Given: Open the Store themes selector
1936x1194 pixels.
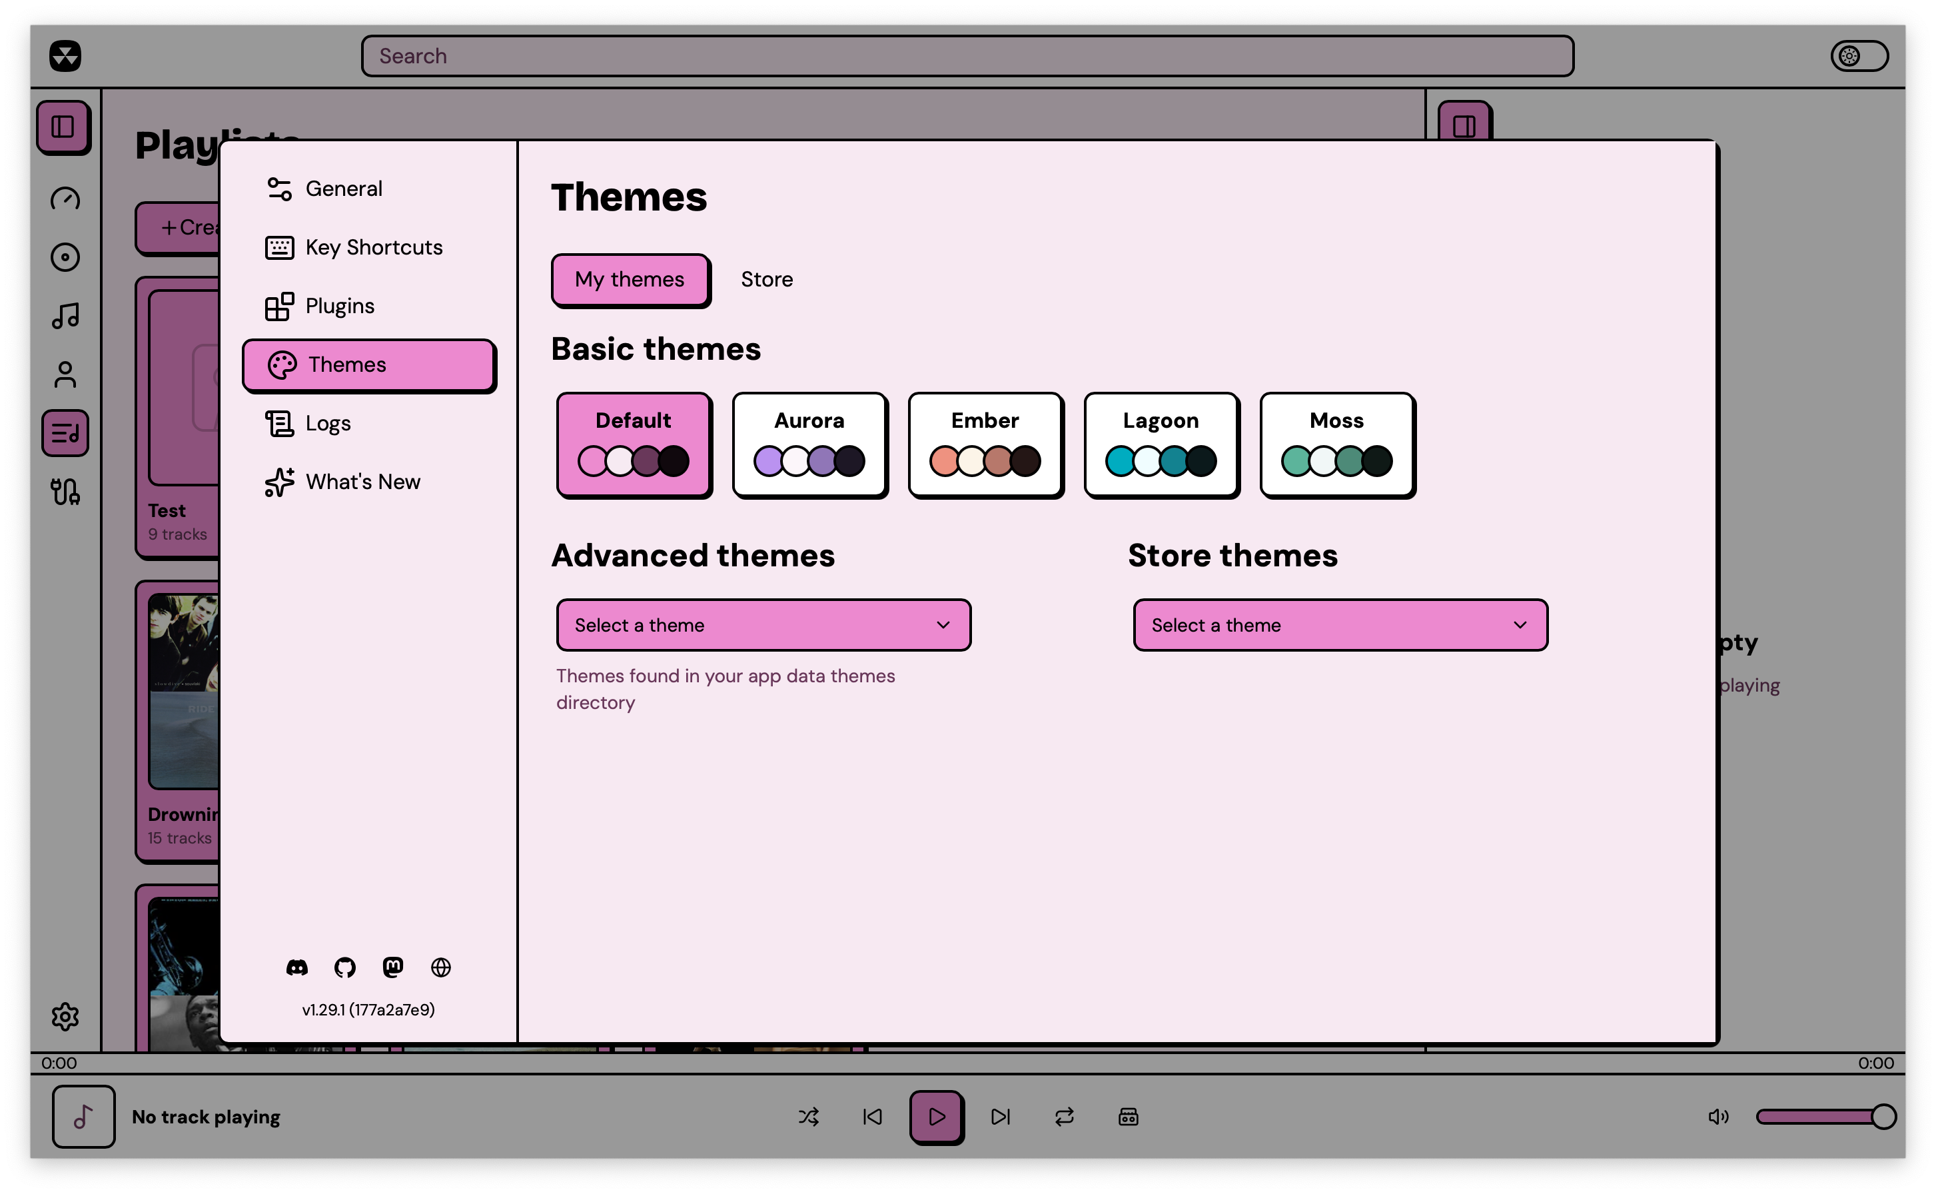Looking at the screenshot, I should 1340,624.
